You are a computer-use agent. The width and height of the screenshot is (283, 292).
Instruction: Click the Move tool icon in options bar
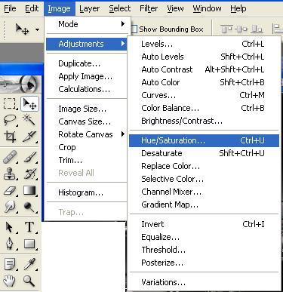click(22, 29)
